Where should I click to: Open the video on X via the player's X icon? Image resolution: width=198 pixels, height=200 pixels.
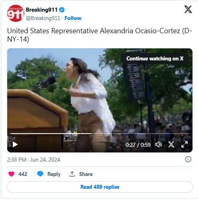coord(171,144)
